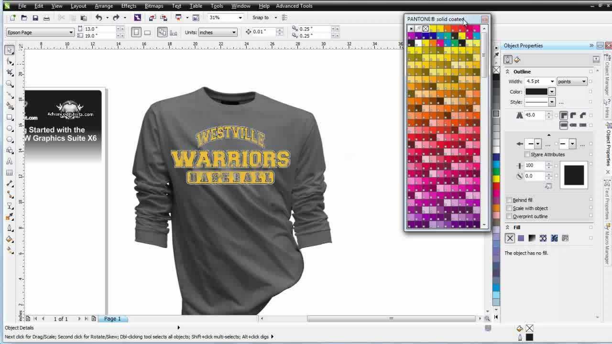Select the Uniform fill icon in Fill section
Viewport: 612px width, 344px height.
pyautogui.click(x=521, y=238)
